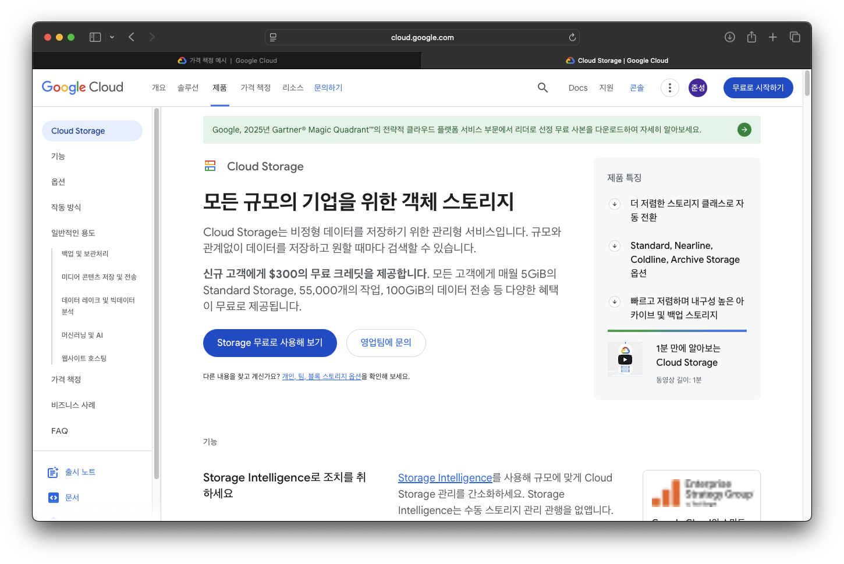Go forward with the forward arrow
The width and height of the screenshot is (844, 564).
[x=152, y=37]
